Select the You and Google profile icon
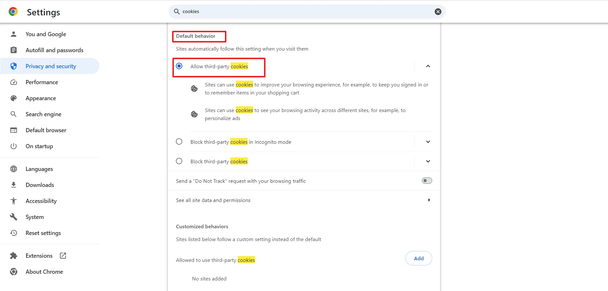This screenshot has width=608, height=291. pyautogui.click(x=13, y=34)
